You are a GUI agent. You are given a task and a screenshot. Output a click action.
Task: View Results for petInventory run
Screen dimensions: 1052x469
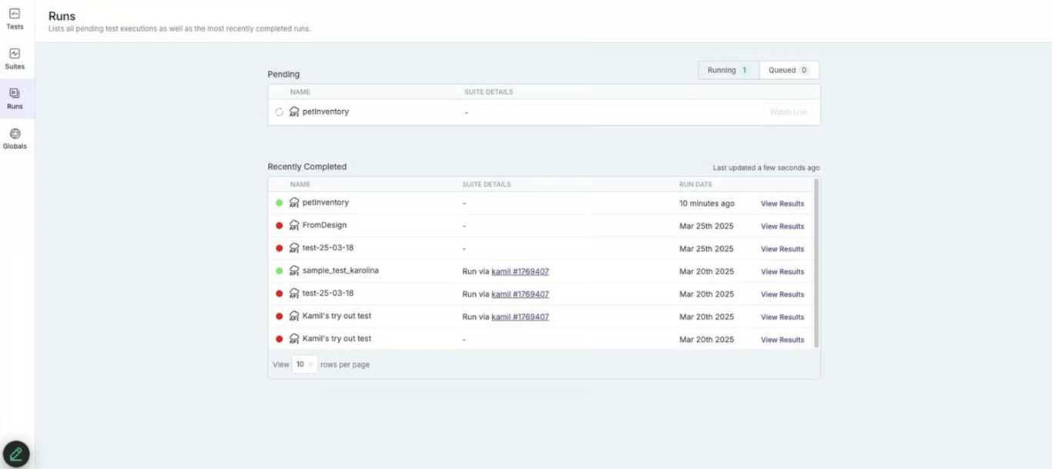[782, 203]
